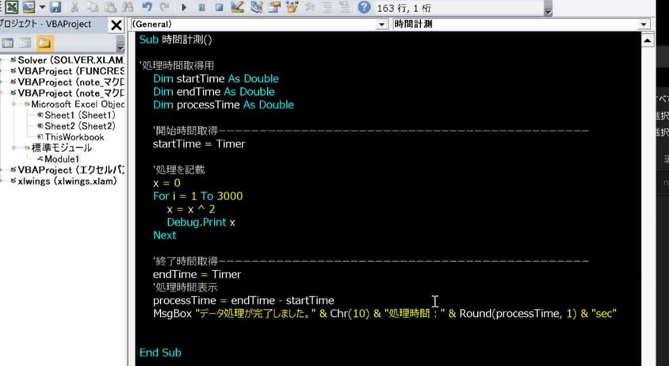The width and height of the screenshot is (669, 366).
Task: Click the '処理を記載 comment line
Action: (178, 170)
